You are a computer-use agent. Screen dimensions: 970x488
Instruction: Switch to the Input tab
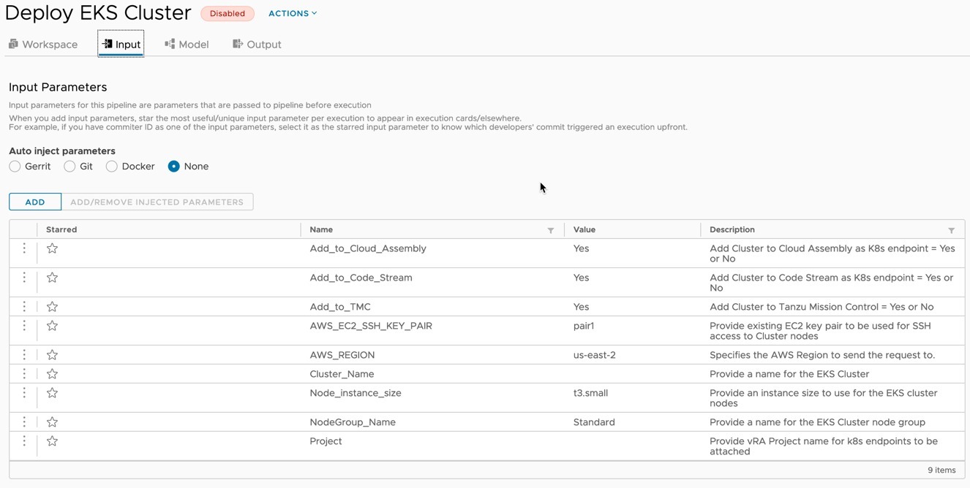121,45
